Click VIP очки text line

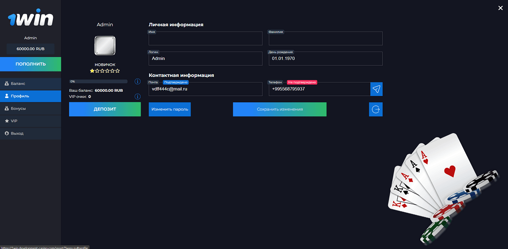point(80,97)
